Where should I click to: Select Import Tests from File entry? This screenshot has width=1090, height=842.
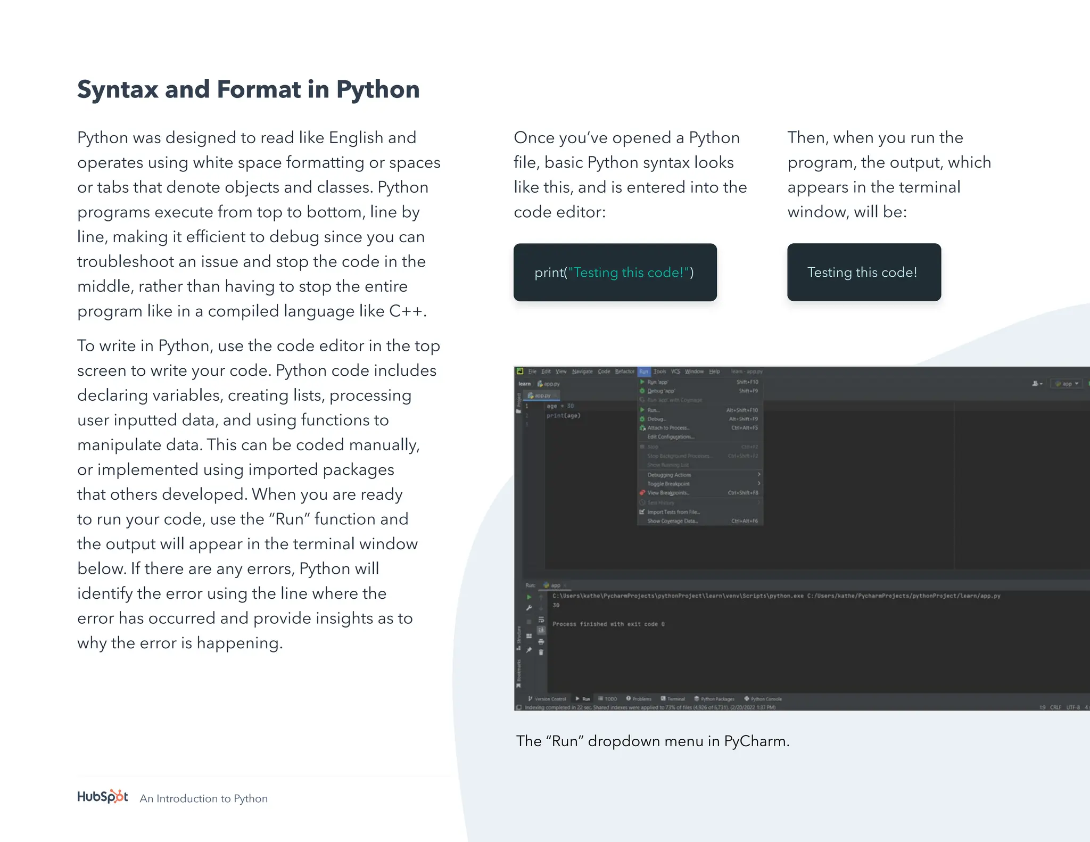[x=700, y=512]
